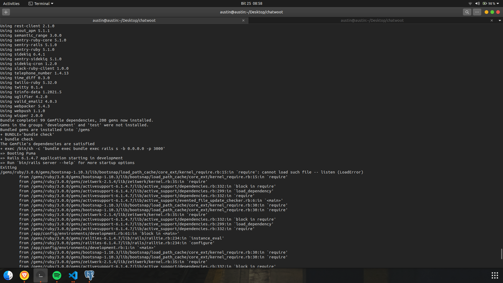Click the clock showing Bit 25 08:58
The height and width of the screenshot is (283, 503).
(x=252, y=3)
